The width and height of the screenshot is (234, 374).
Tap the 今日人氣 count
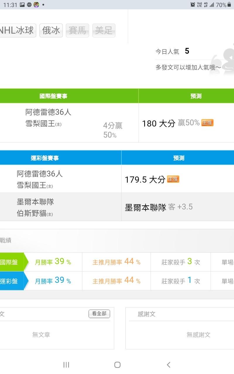[187, 51]
